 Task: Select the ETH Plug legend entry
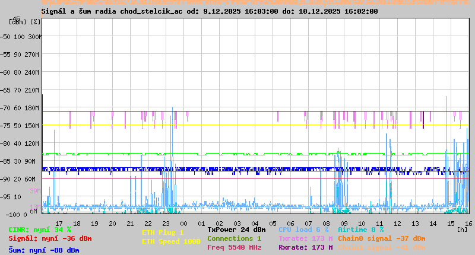click(163, 232)
